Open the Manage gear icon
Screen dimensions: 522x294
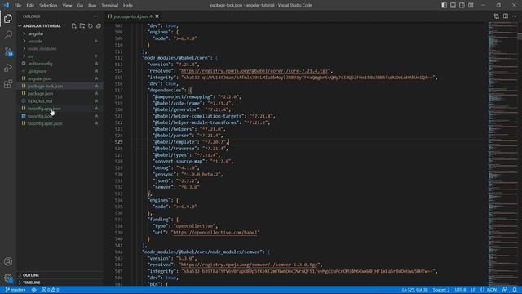pos(8,278)
